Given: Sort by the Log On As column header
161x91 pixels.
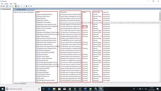Looking at the screenshot, I should (106, 12).
